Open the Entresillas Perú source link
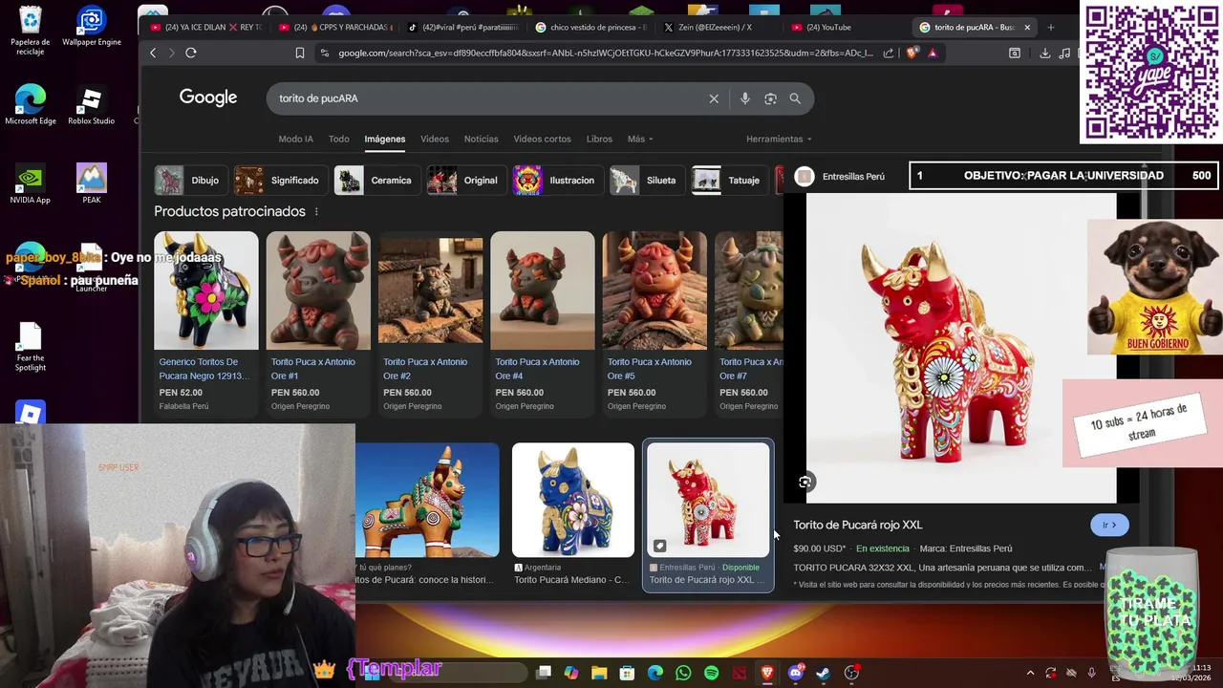Screen dimensions: 1223x688 [841, 177]
